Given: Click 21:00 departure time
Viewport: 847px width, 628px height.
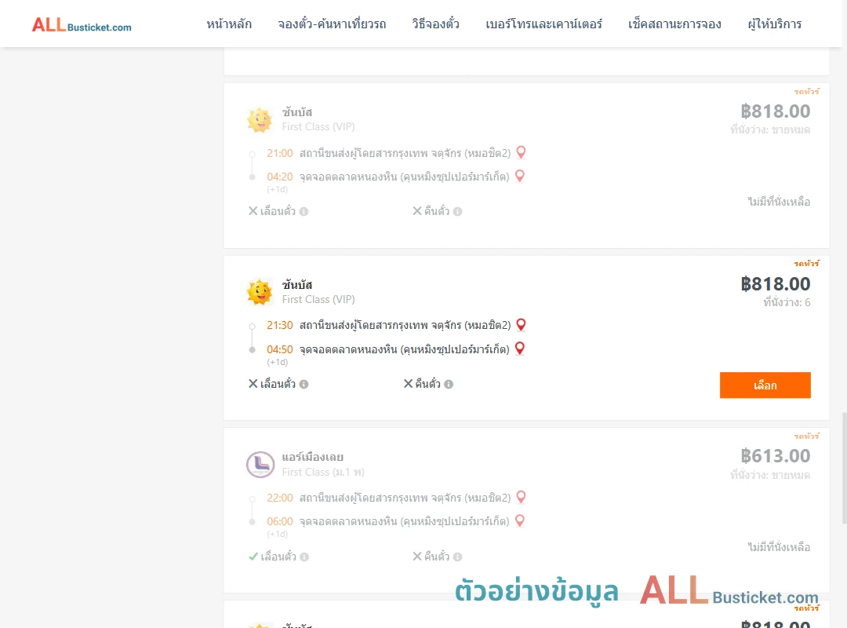Looking at the screenshot, I should click(280, 153).
